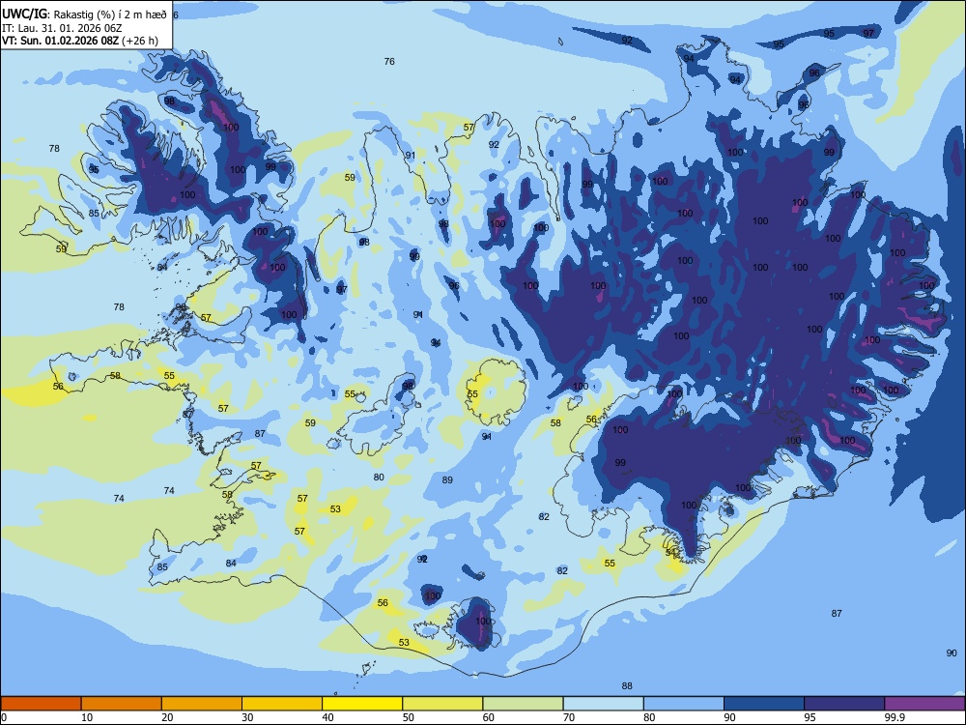Pick the light green 60–70 legend swatch
The height and width of the screenshot is (725, 966).
[523, 704]
